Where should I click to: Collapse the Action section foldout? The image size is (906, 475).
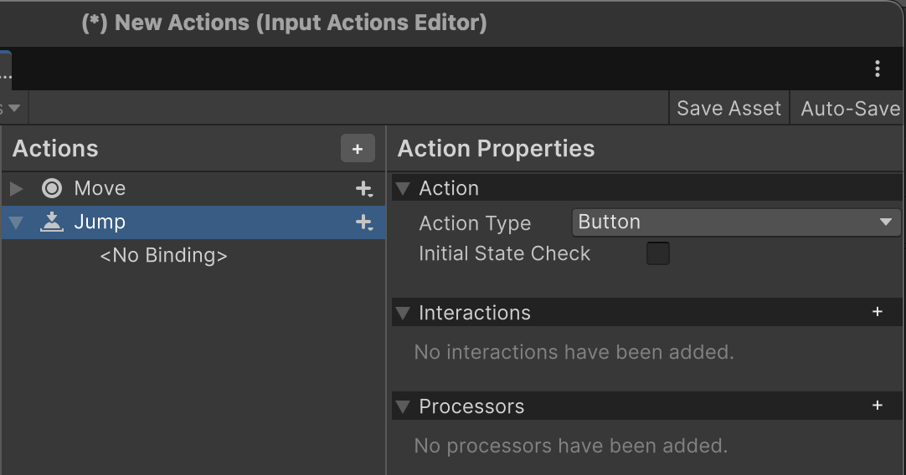[x=404, y=189]
